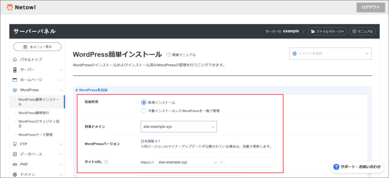
Task: Open the 対象ドメイン dropdown
Action: [179, 126]
